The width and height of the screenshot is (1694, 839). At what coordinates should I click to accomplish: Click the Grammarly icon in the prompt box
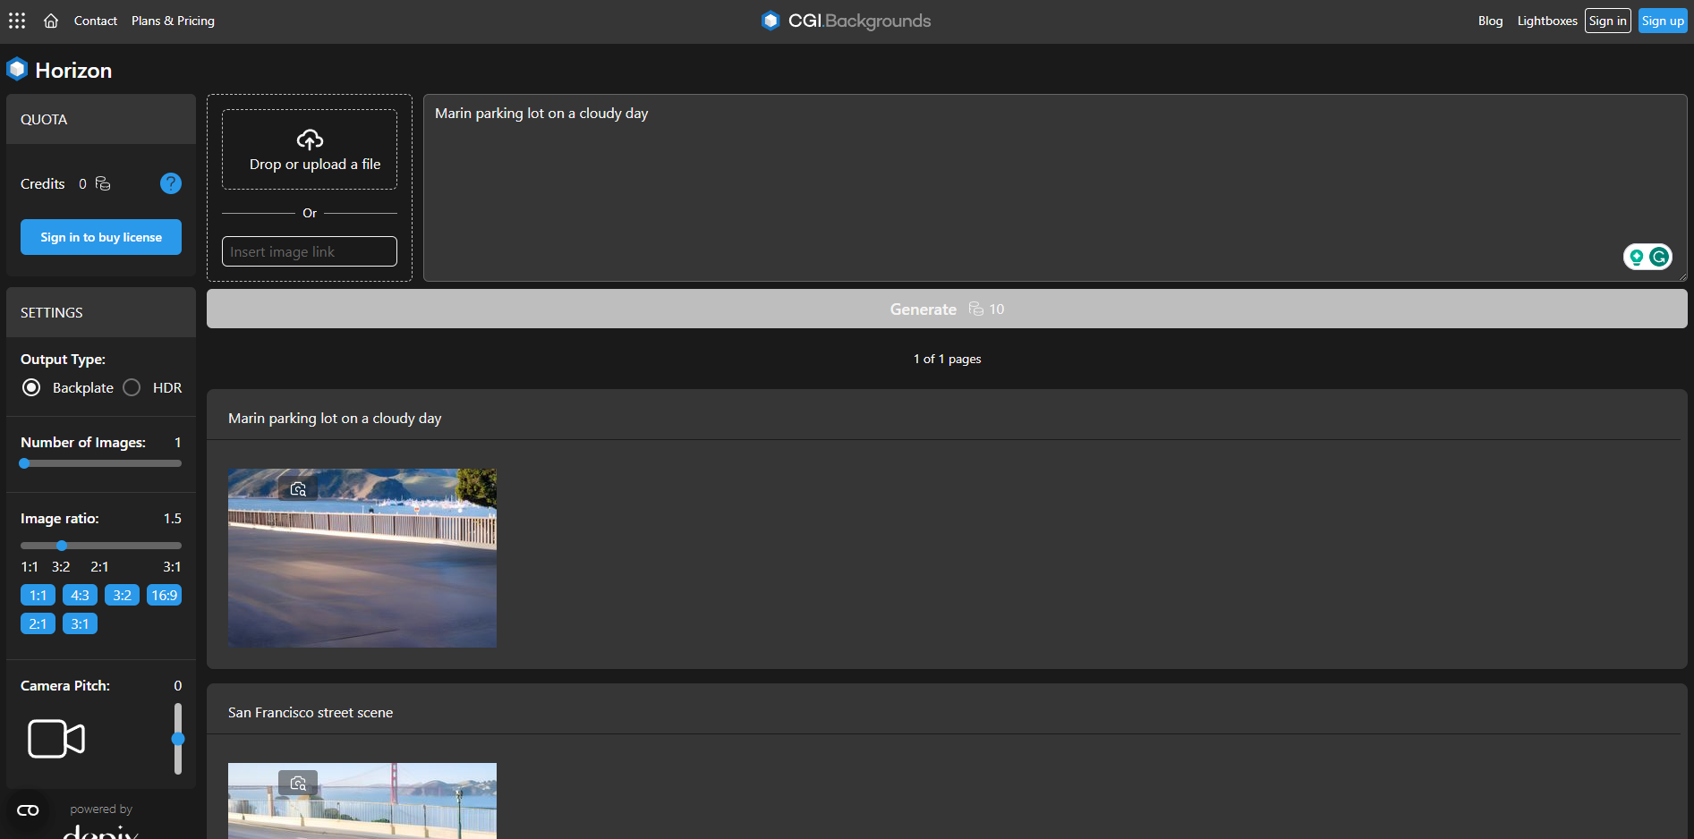[1658, 256]
